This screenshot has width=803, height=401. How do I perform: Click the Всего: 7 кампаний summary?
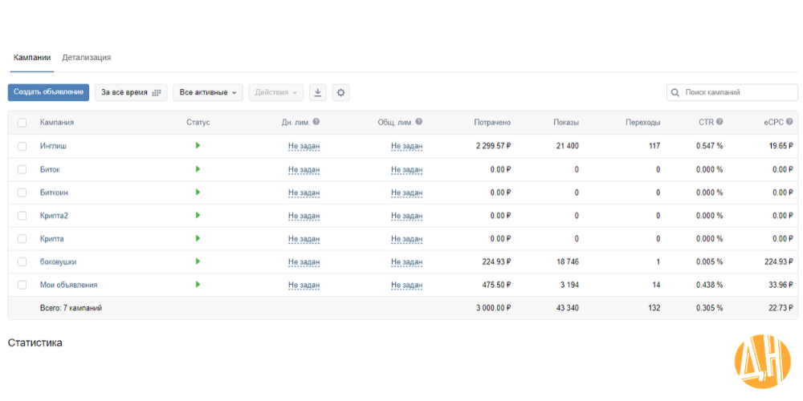(x=71, y=308)
